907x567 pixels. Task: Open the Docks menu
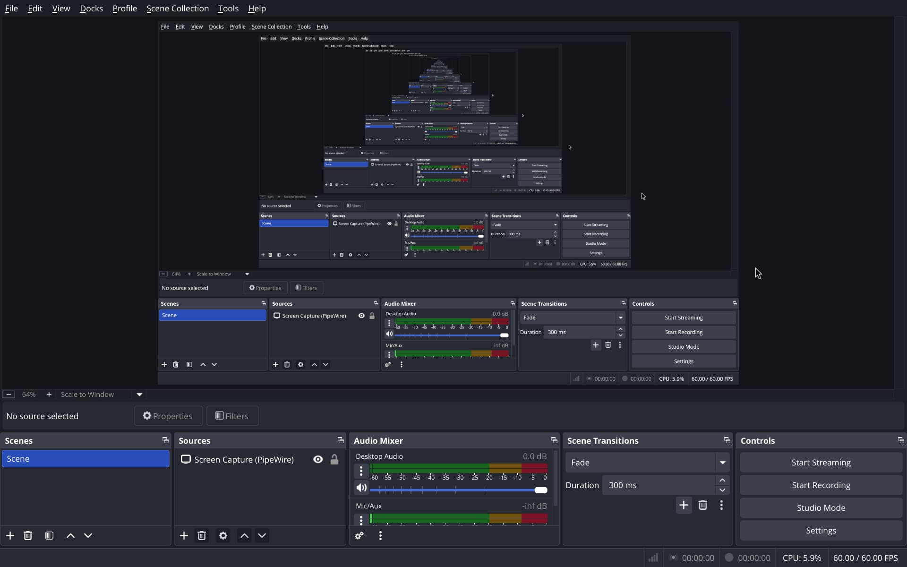click(91, 9)
